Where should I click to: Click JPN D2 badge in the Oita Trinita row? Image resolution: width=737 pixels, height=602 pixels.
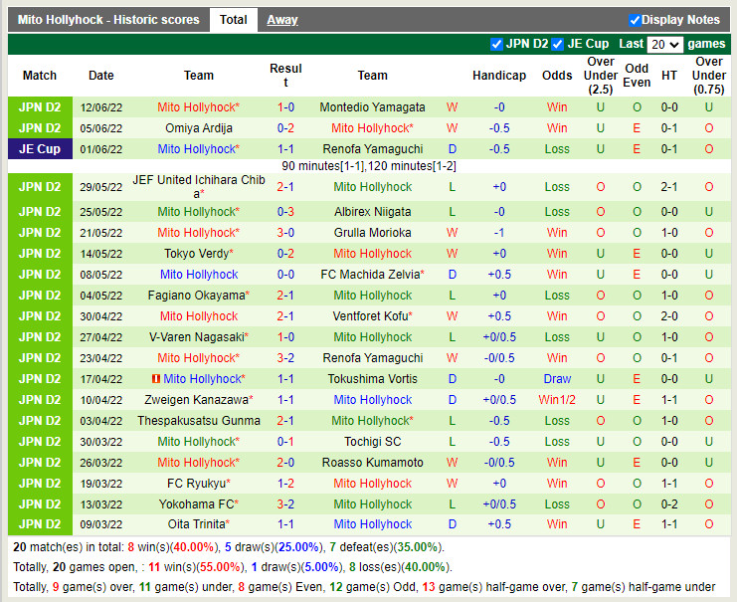[40, 524]
